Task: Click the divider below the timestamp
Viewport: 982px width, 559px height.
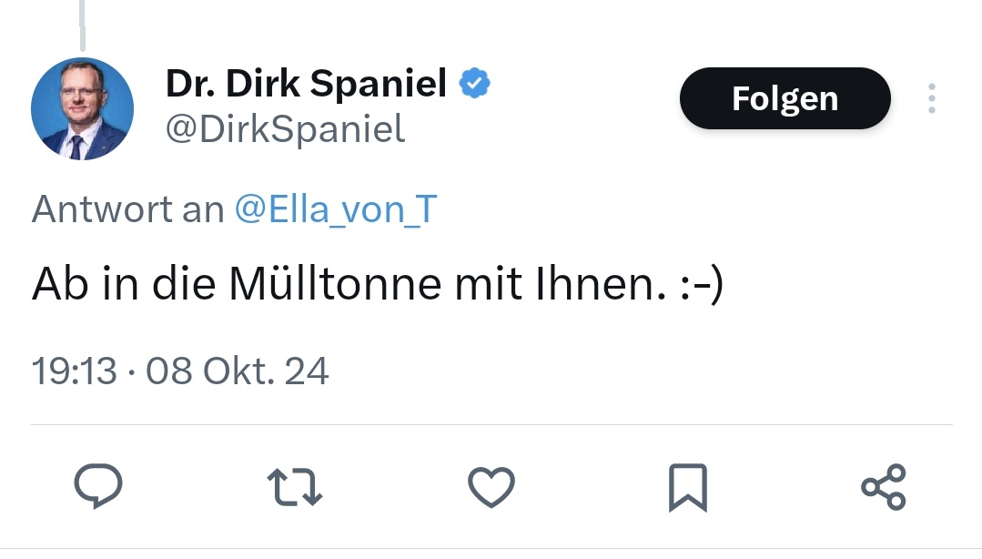Action: pos(491,425)
